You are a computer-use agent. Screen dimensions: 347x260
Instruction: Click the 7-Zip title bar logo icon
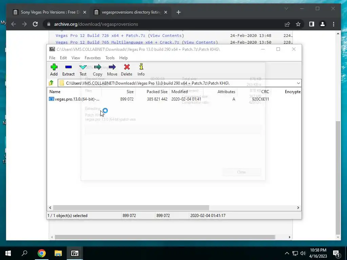click(x=52, y=49)
